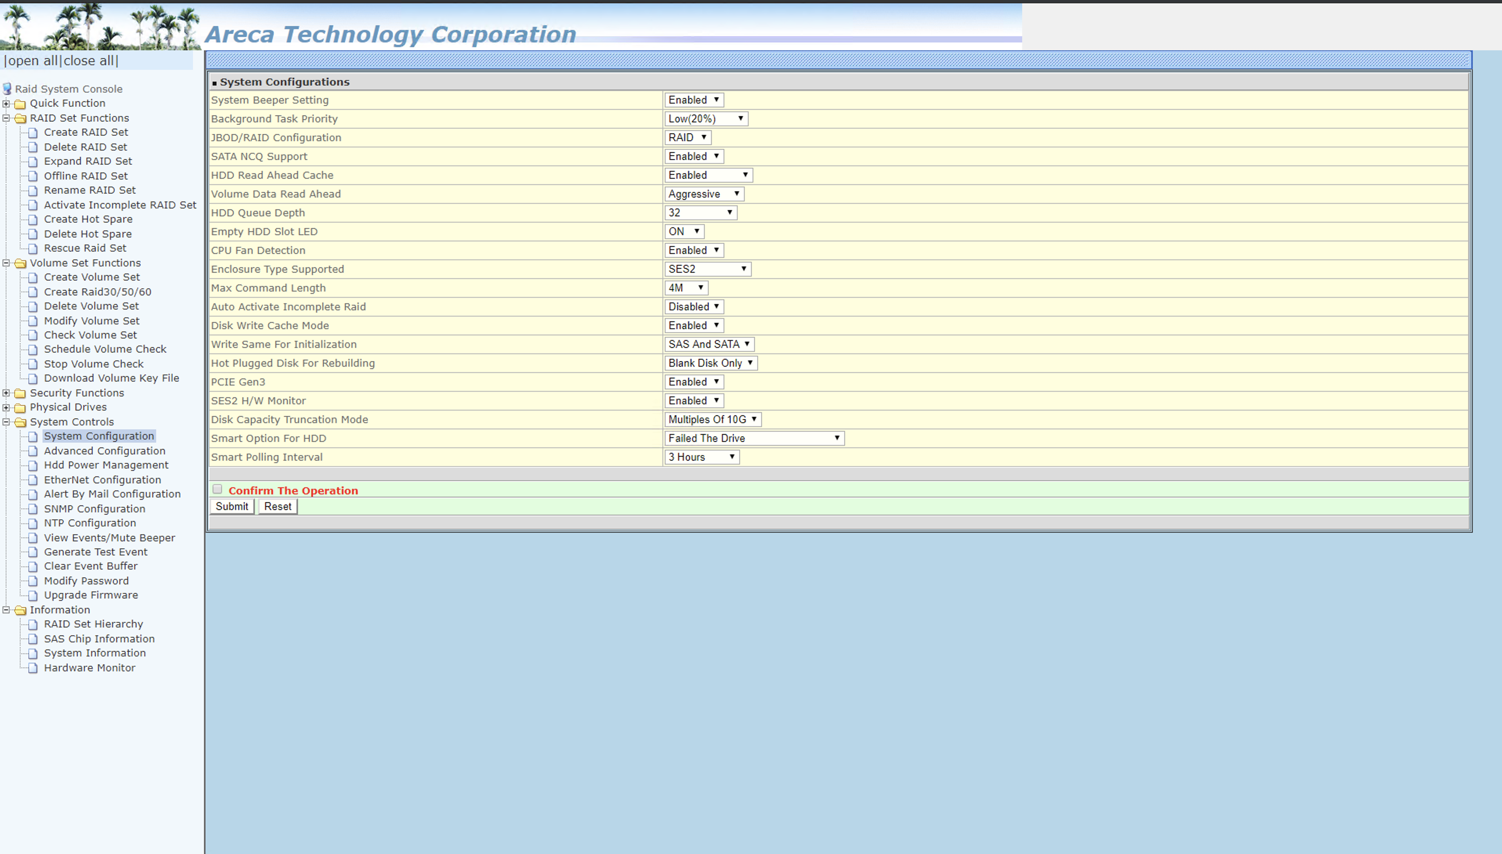Viewport: 1502px width, 854px height.
Task: Click the page icon beside Create RAID Set
Action: click(x=33, y=132)
